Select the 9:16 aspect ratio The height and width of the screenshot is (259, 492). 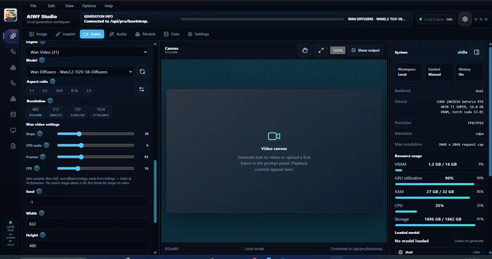74,91
